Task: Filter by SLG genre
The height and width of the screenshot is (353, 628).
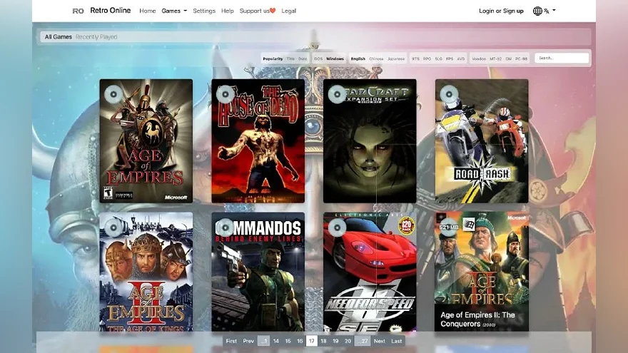Action: (439, 58)
